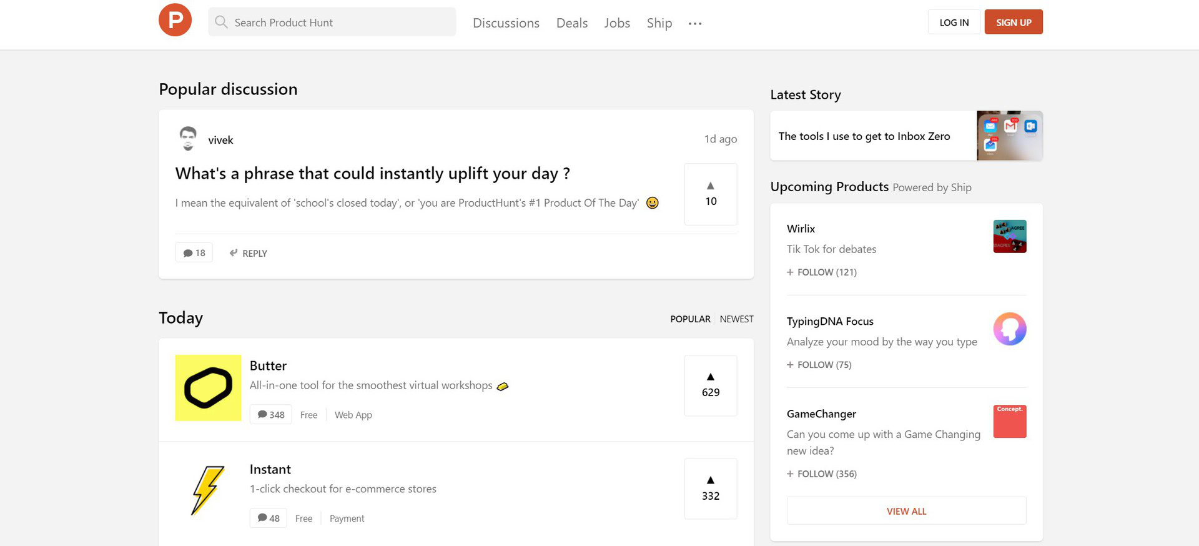1199x546 pixels.
Task: Open vivek's profile avatar
Action: point(188,139)
